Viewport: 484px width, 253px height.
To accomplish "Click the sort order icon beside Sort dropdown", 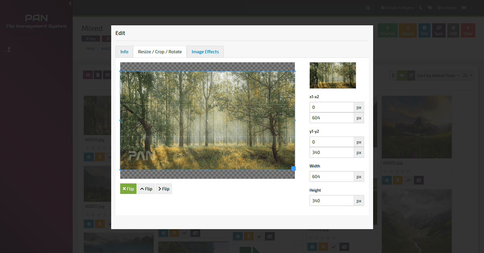I will pos(411,76).
